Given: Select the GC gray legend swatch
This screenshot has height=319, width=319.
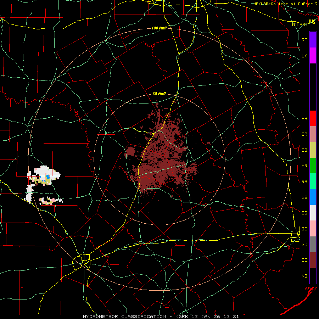Looking at the screenshot, I should pos(313,244).
